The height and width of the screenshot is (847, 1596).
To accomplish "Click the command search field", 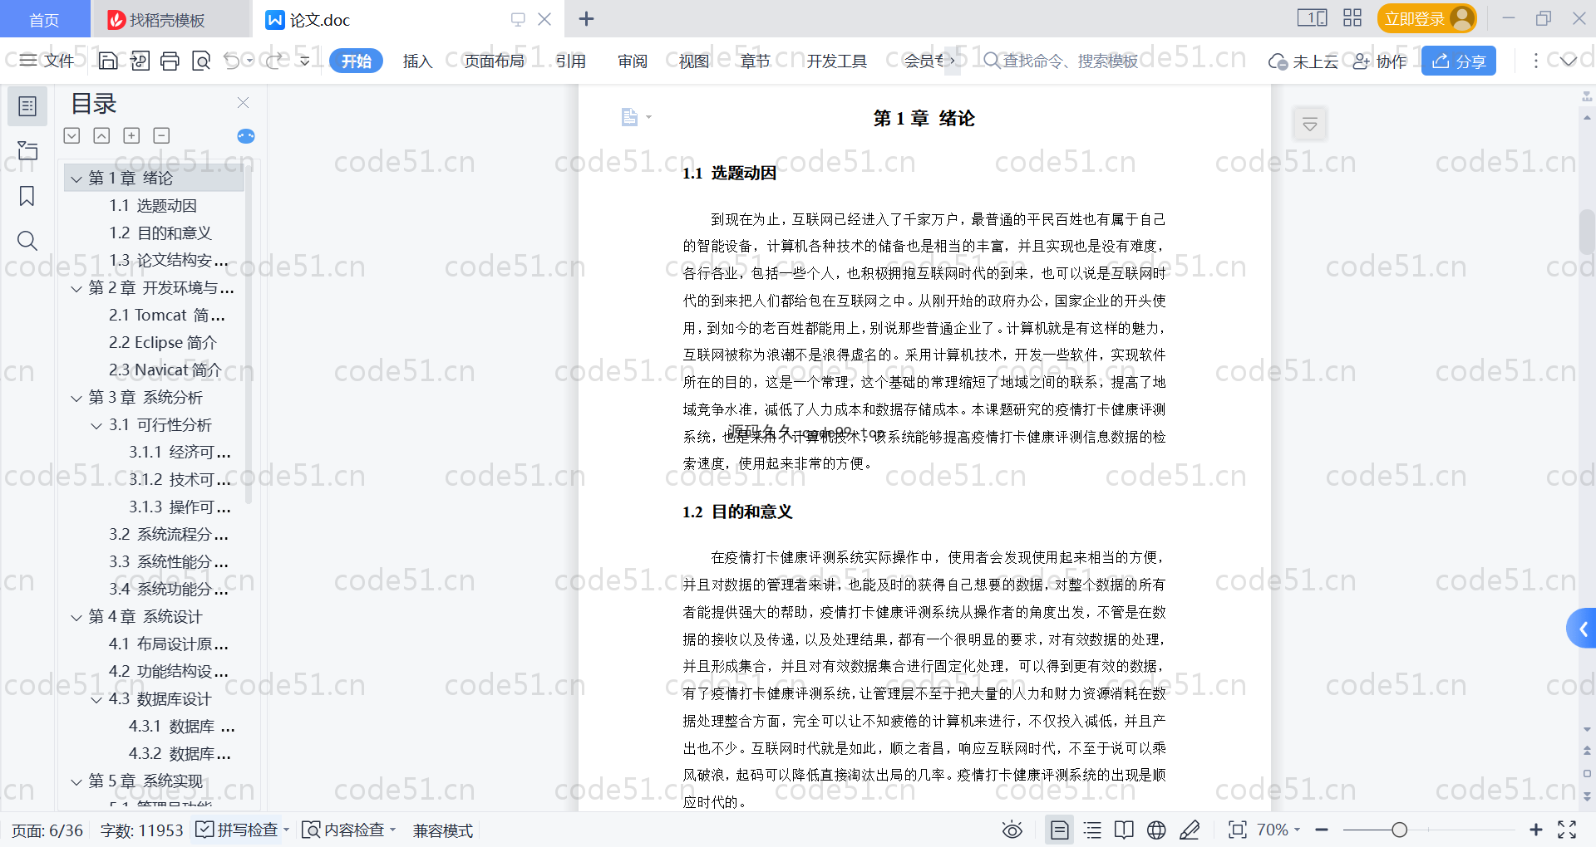I will pyautogui.click(x=1061, y=61).
